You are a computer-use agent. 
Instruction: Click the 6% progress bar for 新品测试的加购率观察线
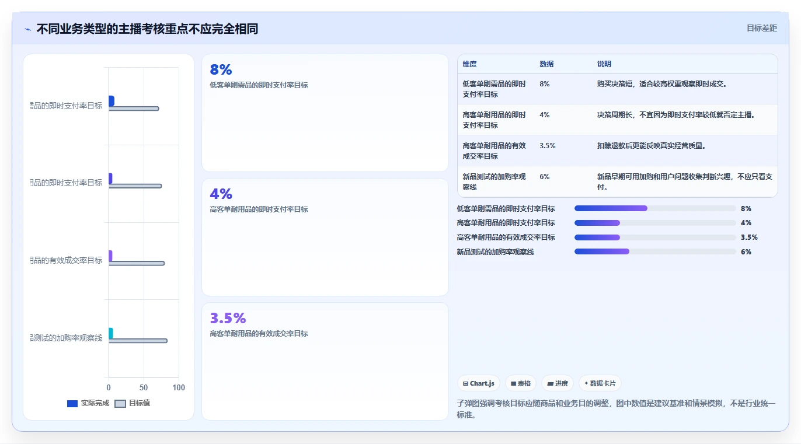655,251
